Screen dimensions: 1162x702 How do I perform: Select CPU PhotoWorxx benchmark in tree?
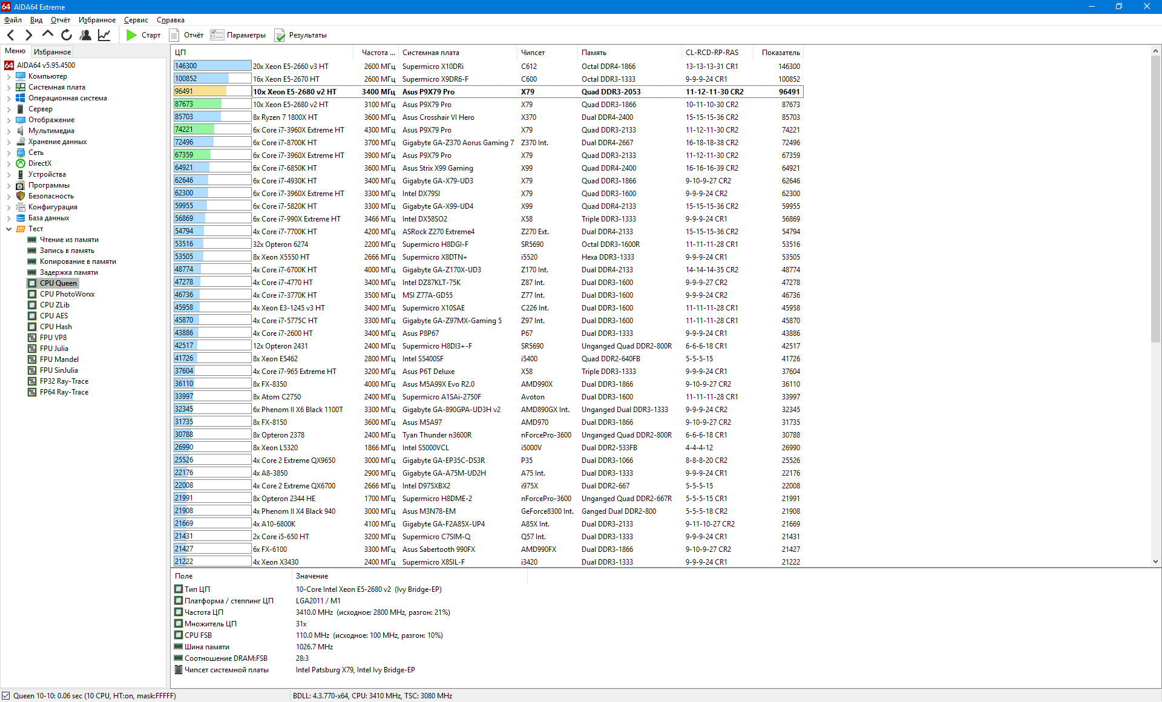coord(67,294)
